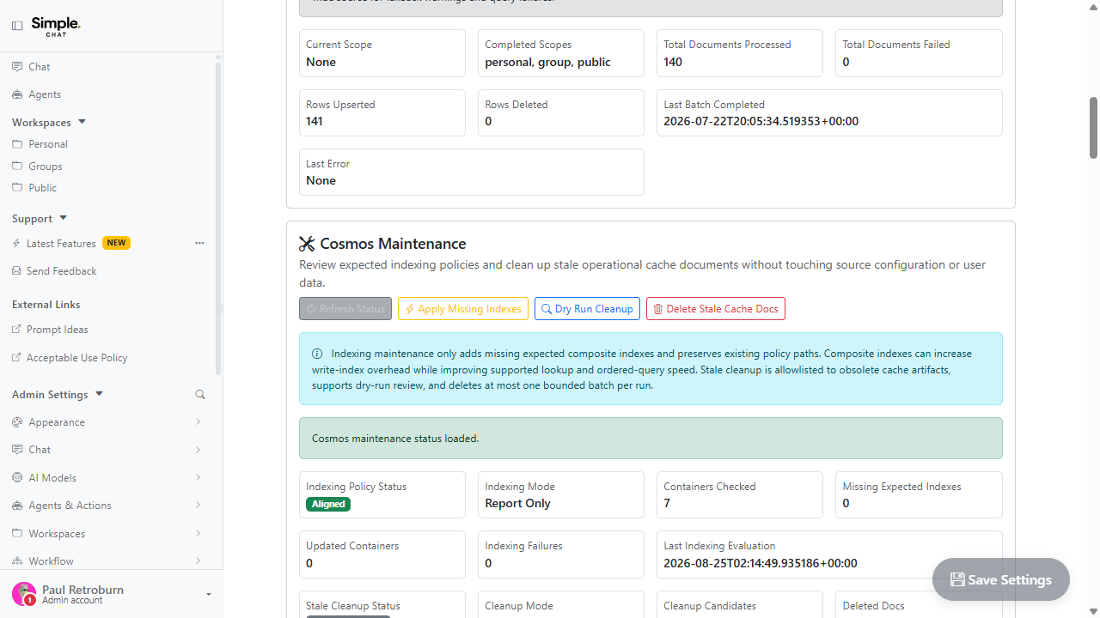Image resolution: width=1100 pixels, height=618 pixels.
Task: Expand the Appearance chevron
Action: click(x=198, y=422)
